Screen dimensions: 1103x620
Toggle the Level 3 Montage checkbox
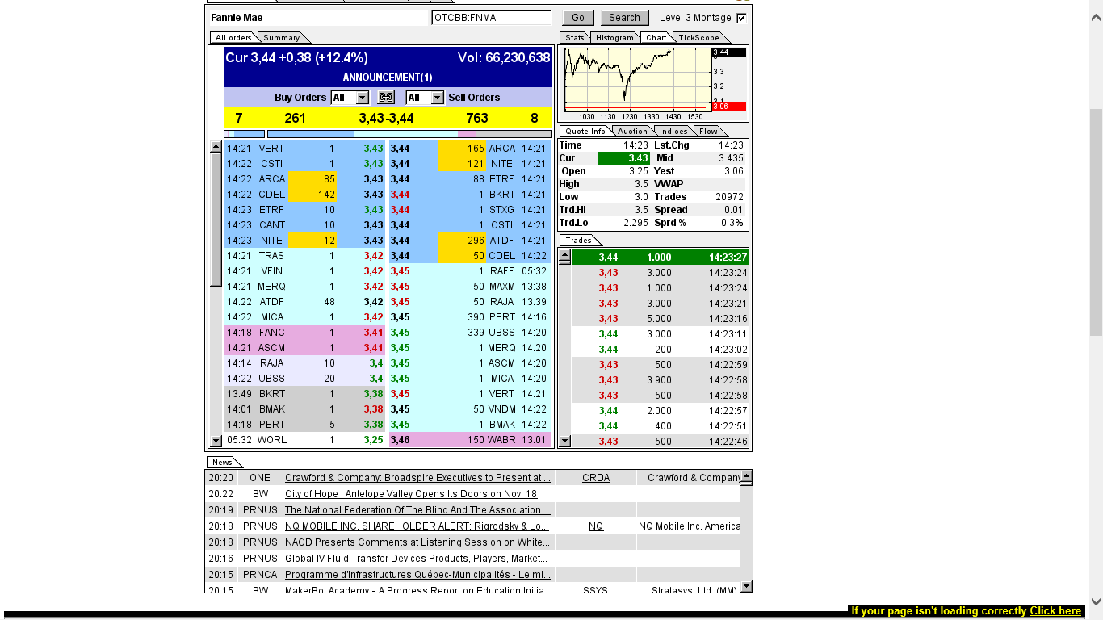tap(741, 18)
